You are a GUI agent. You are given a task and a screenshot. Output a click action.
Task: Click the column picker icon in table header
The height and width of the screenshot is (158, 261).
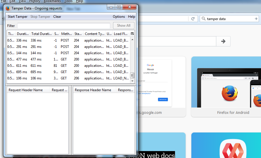click(x=132, y=34)
